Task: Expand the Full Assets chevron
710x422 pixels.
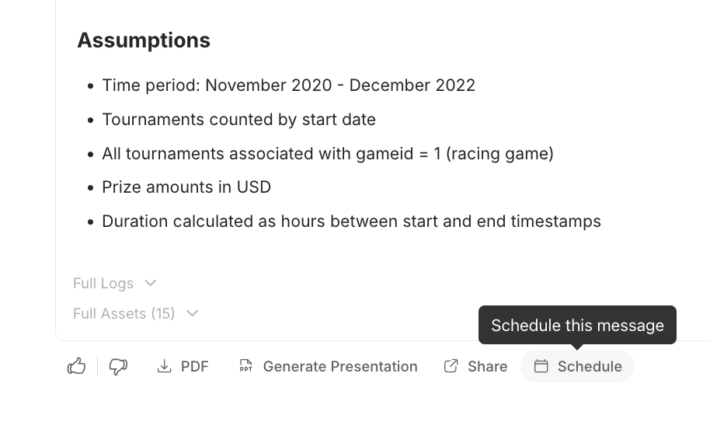Action: pyautogui.click(x=193, y=313)
